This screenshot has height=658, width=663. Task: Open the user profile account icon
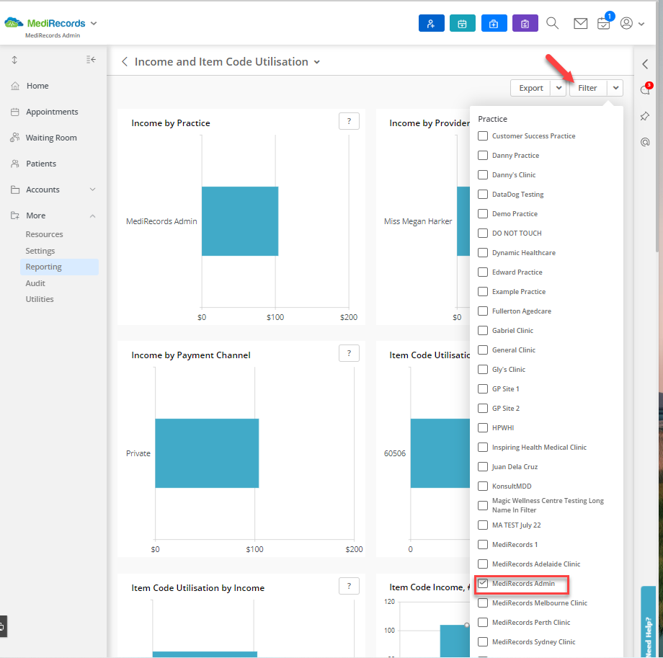click(626, 23)
